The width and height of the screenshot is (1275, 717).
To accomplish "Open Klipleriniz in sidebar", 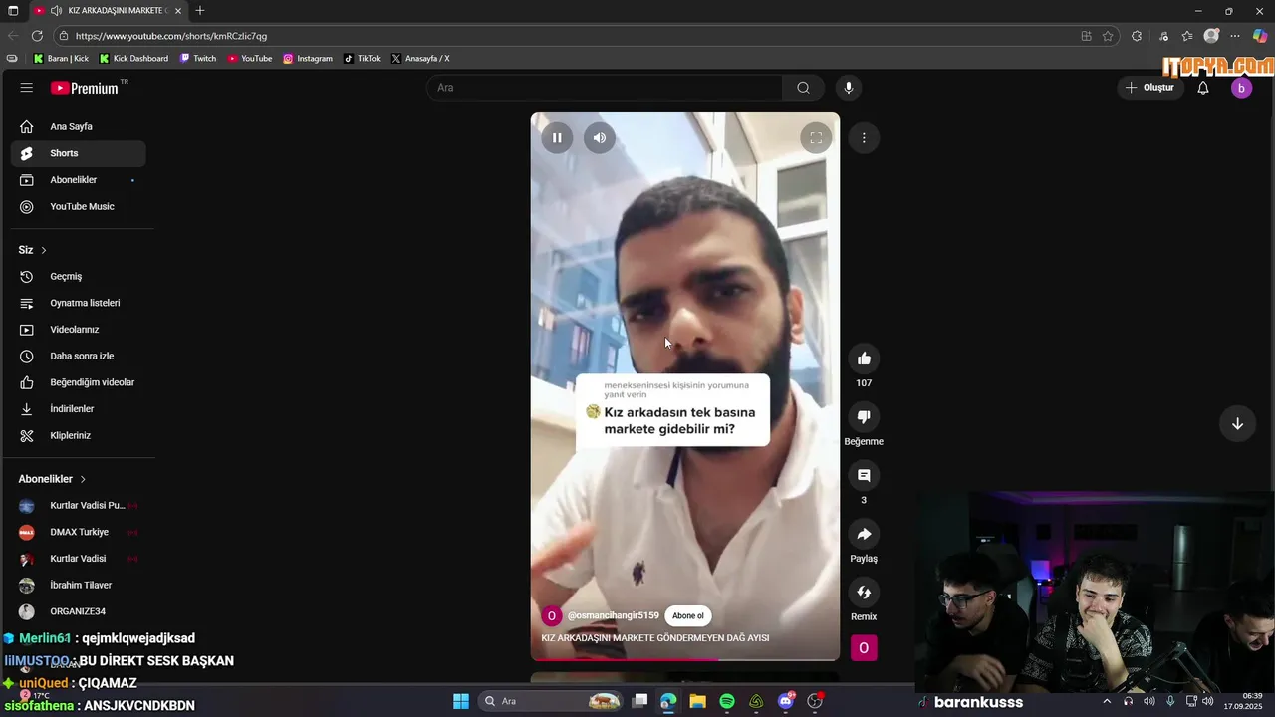I will pyautogui.click(x=79, y=435).
